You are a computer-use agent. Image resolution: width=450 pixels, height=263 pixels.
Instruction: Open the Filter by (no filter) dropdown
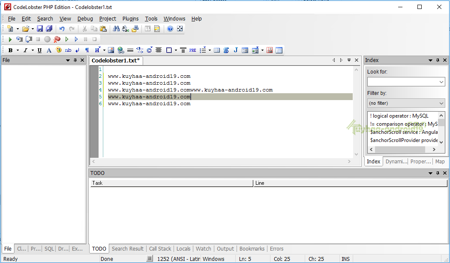click(x=406, y=103)
